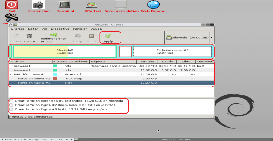Collapse the Partición nueva #1 extended row
This screenshot has height=141, width=273.
coord(10,74)
